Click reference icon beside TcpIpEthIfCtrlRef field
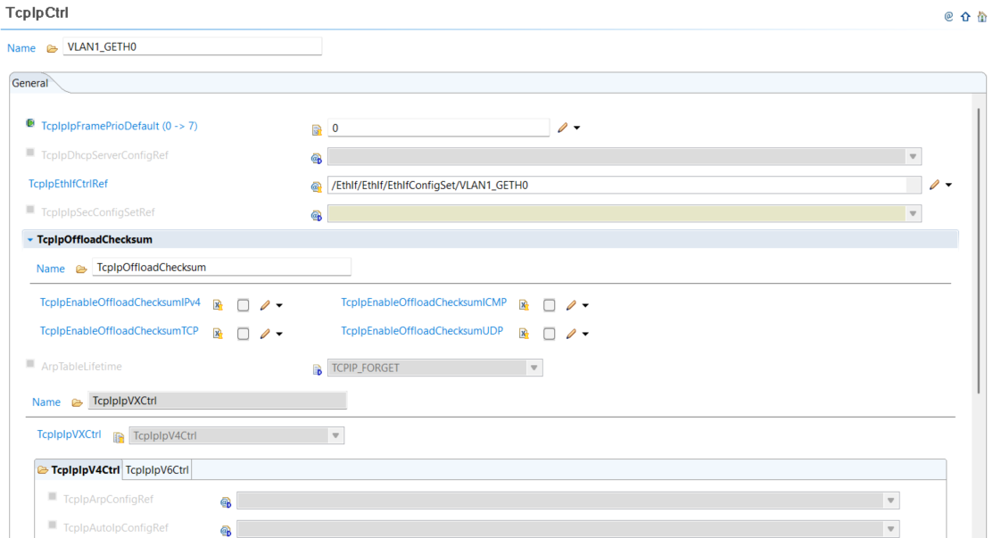Screen dimensions: 993x538 click(316, 186)
